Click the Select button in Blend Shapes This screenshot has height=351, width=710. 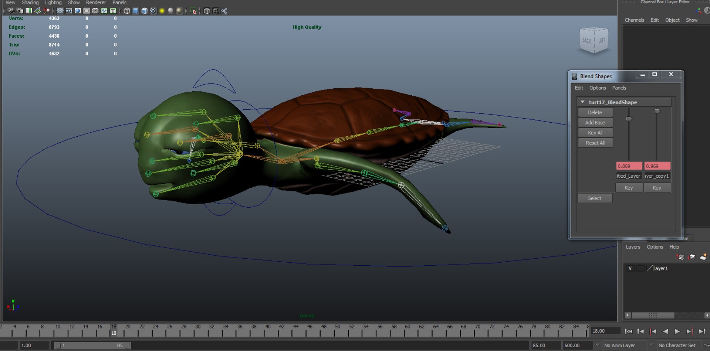click(595, 198)
